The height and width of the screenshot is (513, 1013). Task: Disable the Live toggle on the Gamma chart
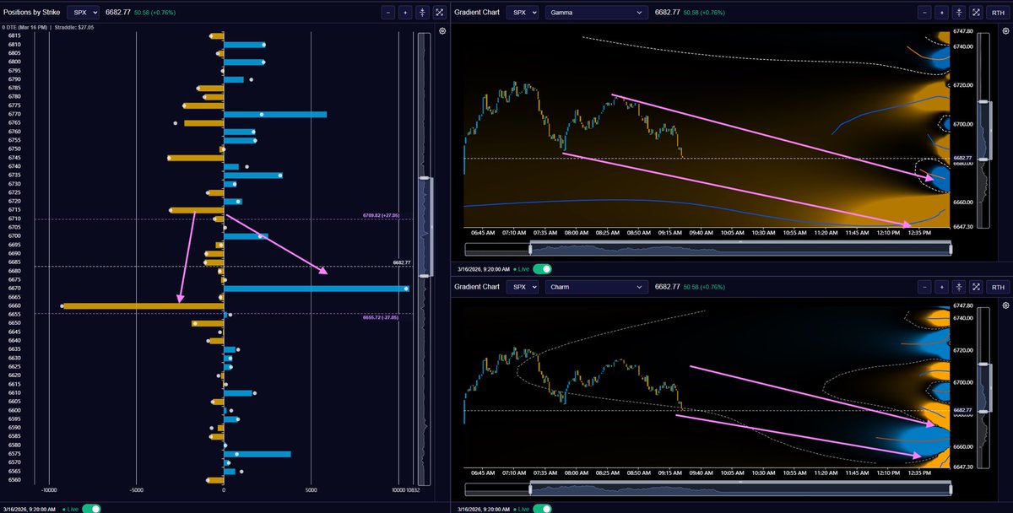(x=544, y=267)
